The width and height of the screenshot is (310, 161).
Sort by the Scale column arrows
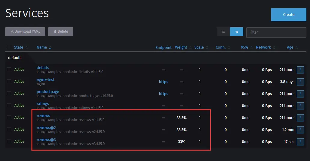(x=207, y=47)
